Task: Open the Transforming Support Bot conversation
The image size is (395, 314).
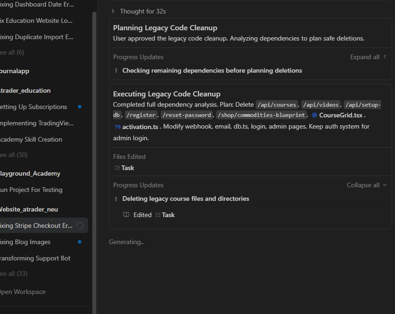Action: click(35, 258)
